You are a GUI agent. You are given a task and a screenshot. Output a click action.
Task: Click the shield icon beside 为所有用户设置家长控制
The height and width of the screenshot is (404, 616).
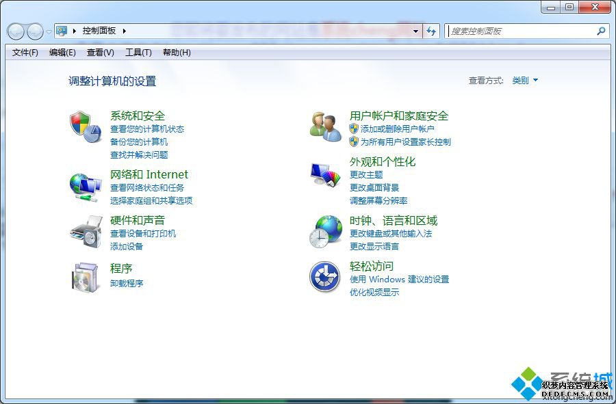tap(354, 142)
